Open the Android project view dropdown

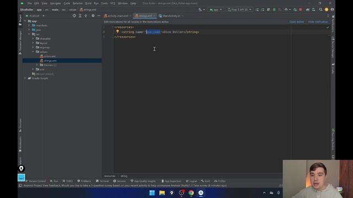(35, 16)
